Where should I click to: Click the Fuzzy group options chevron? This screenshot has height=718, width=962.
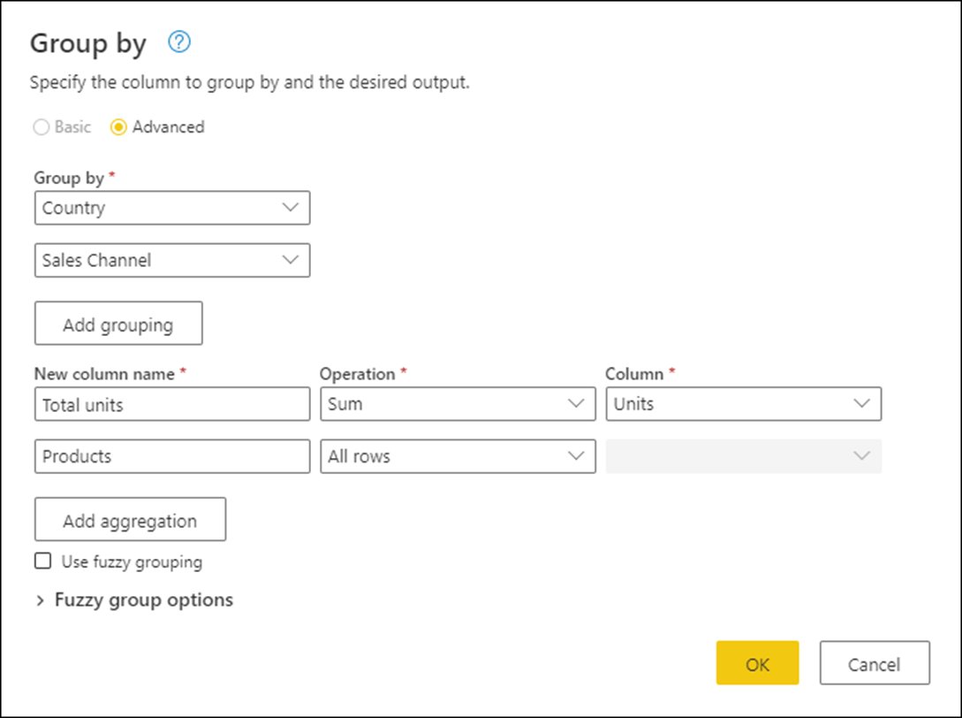40,600
